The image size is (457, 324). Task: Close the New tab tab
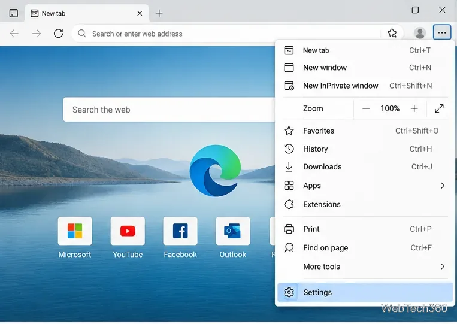click(140, 13)
